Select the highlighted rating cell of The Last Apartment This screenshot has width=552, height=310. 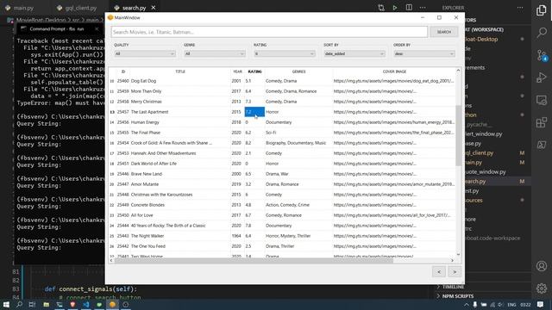(254, 112)
